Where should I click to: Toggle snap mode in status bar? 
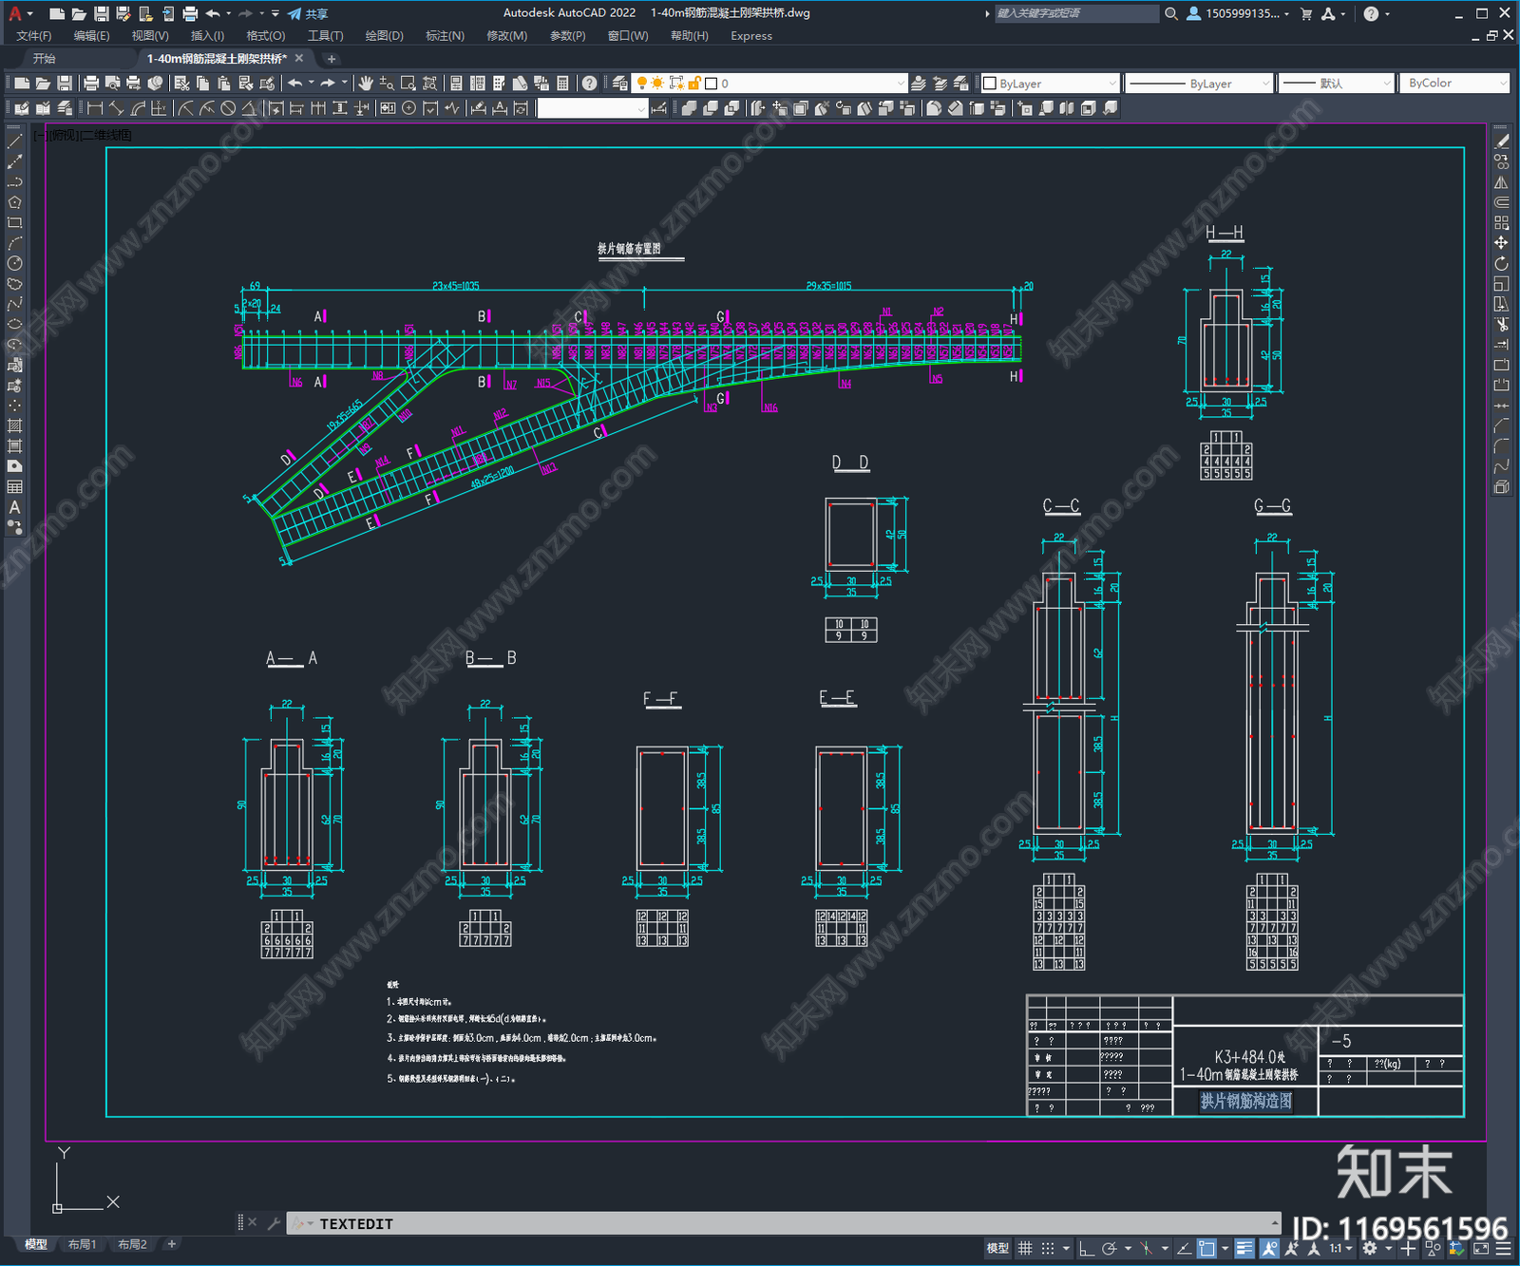tap(1048, 1249)
